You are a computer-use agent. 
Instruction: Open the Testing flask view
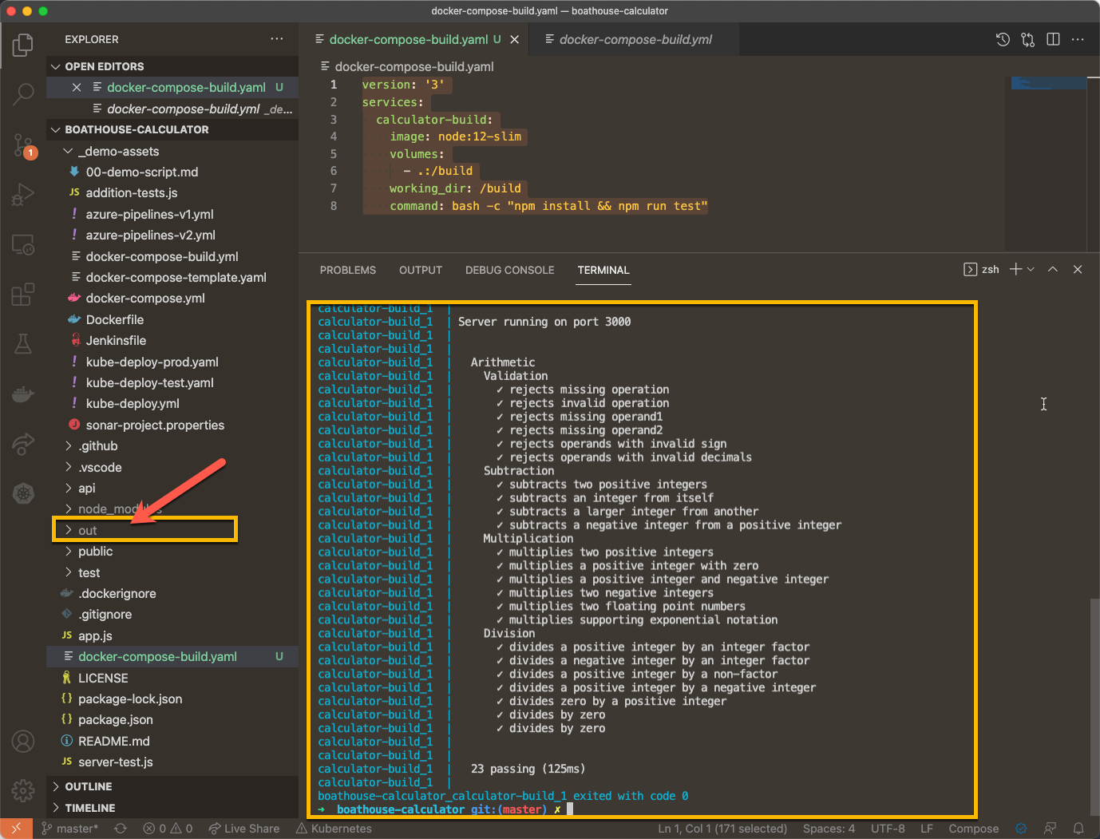23,344
